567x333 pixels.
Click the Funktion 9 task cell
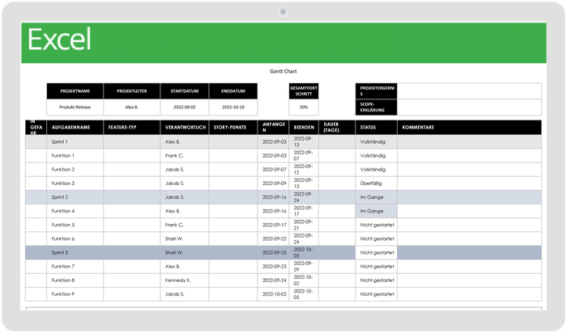click(75, 294)
